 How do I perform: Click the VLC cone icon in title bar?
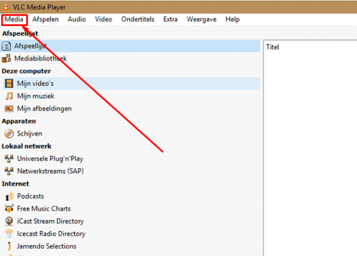tap(5, 7)
